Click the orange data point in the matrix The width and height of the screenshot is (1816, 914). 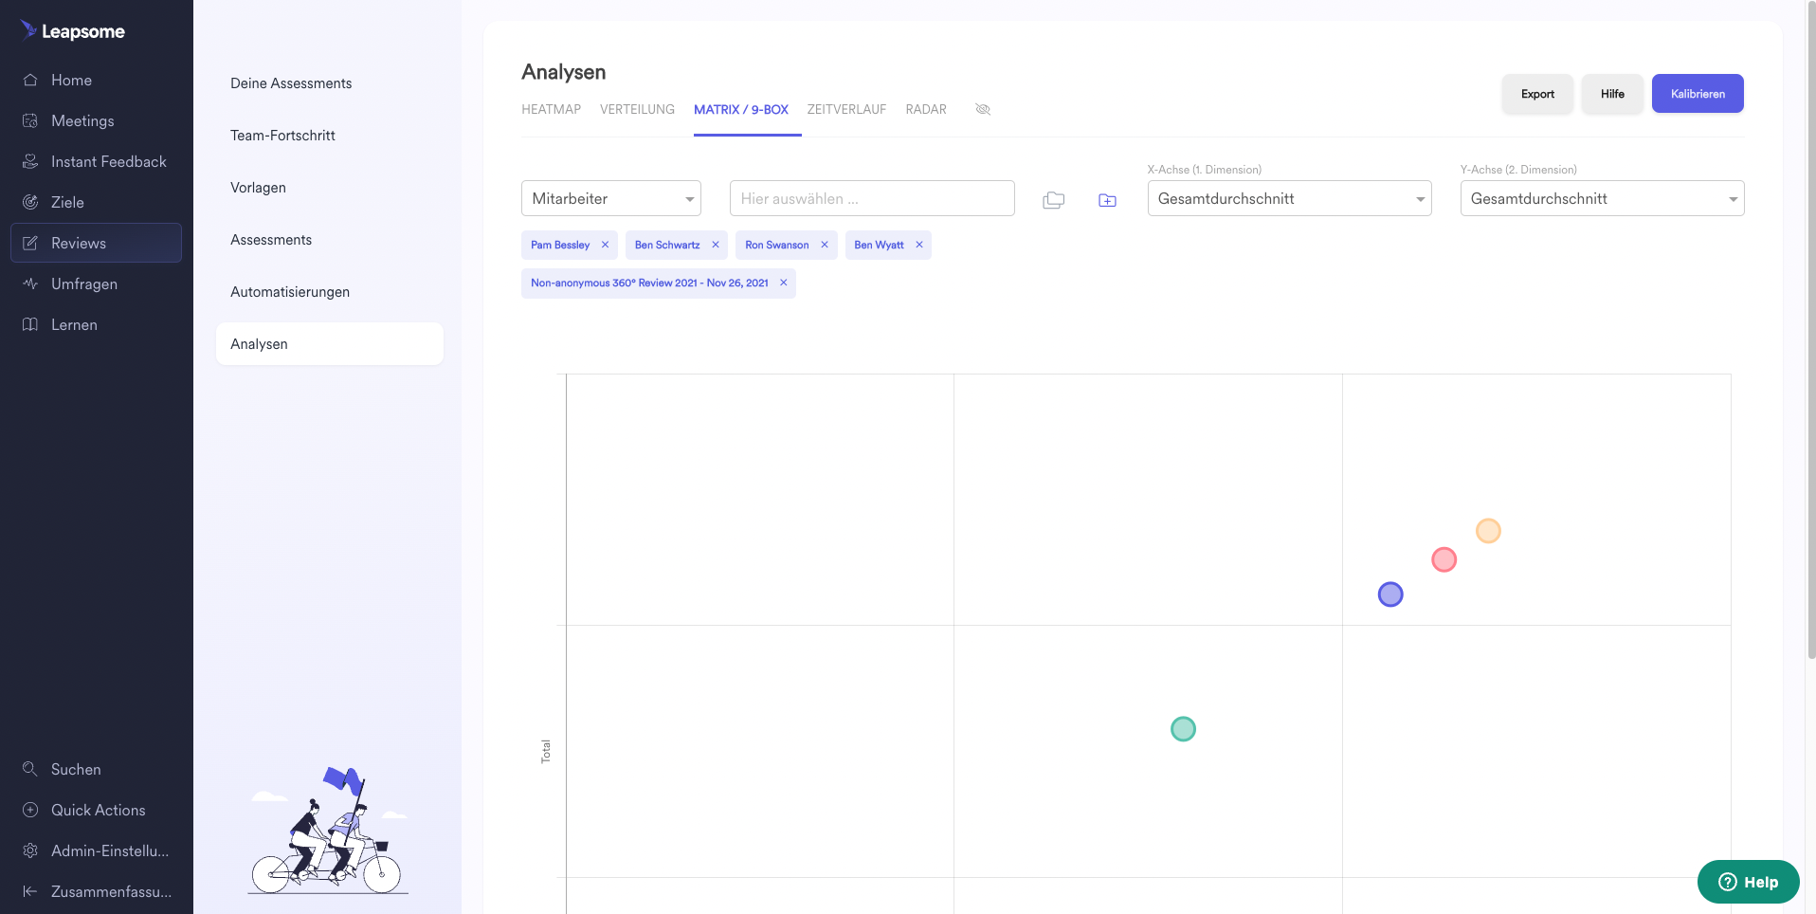coord(1488,531)
